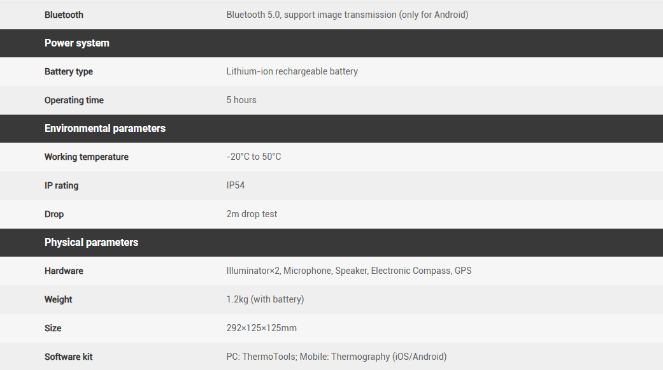Click the 1.2kg (with battery) weight value

(265, 300)
